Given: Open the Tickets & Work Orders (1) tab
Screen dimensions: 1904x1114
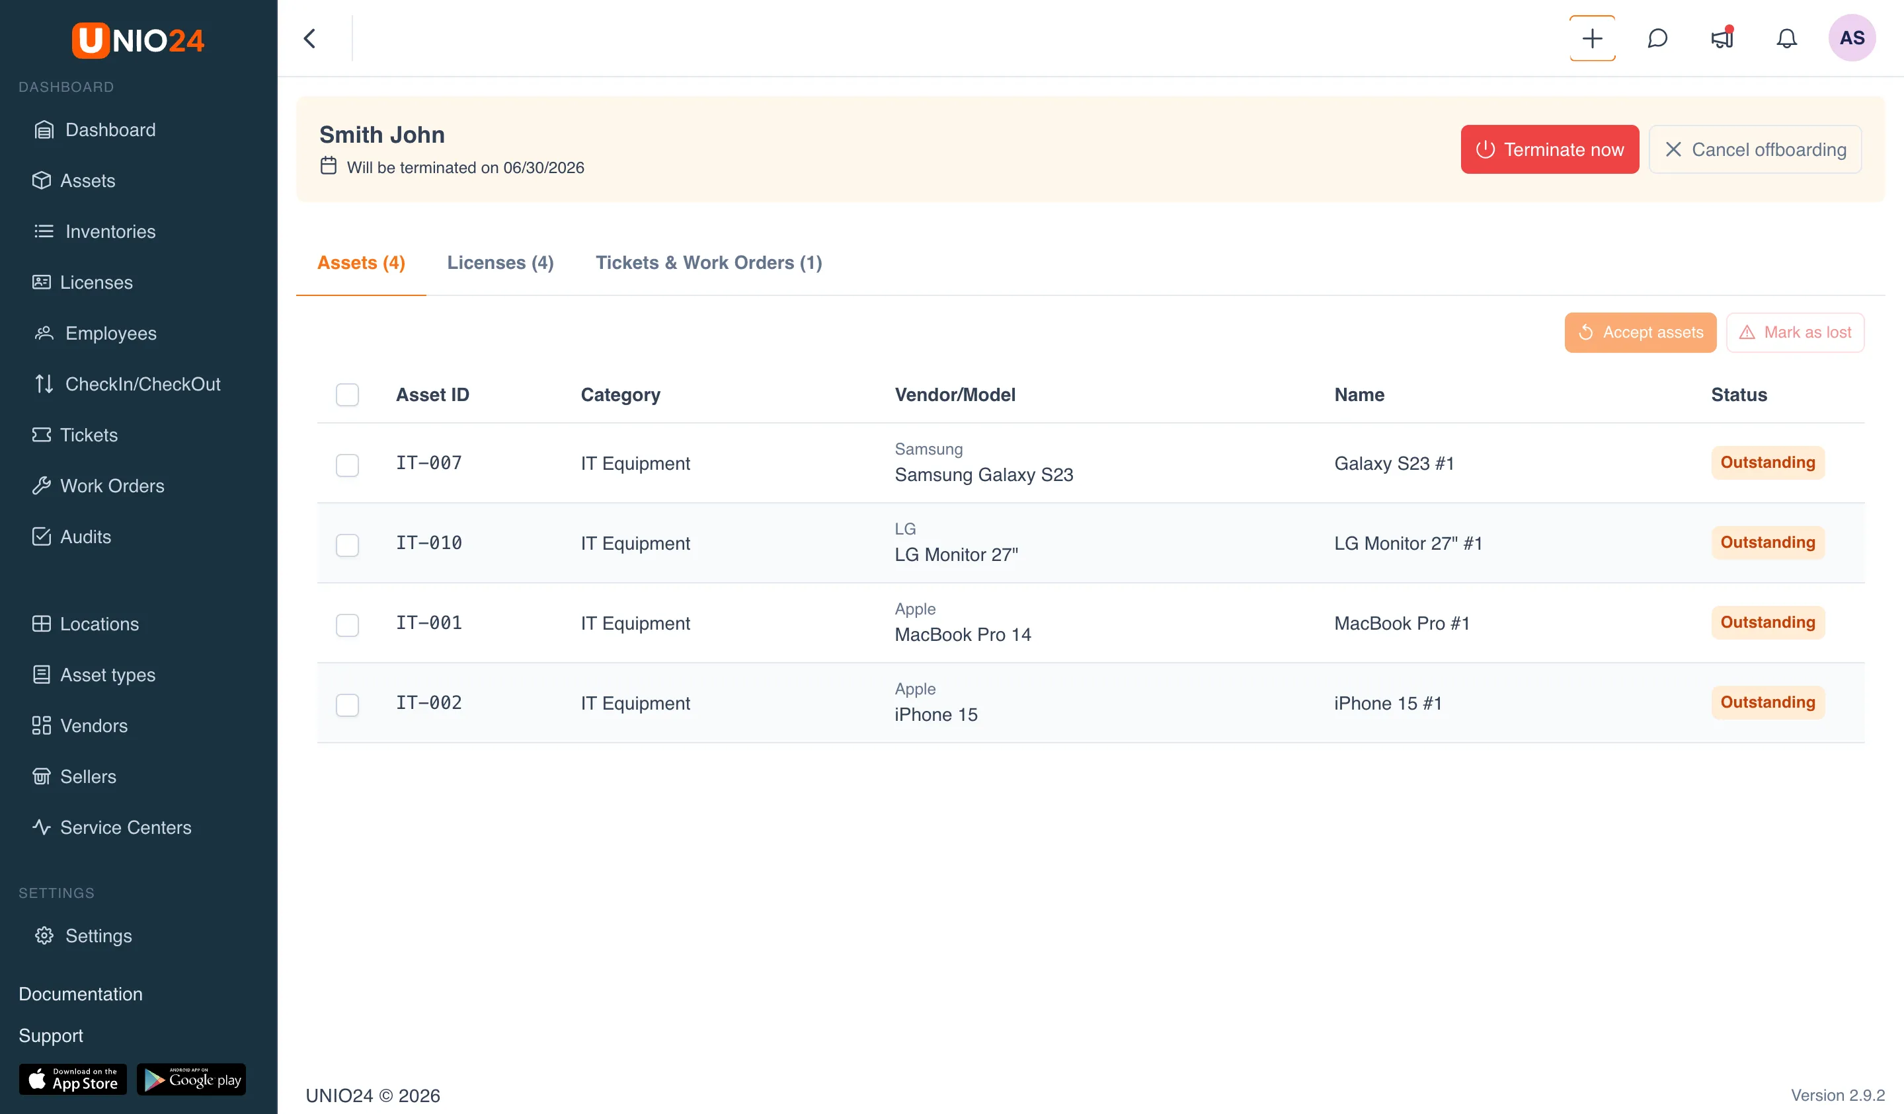Looking at the screenshot, I should (709, 263).
